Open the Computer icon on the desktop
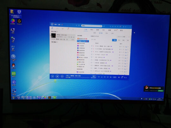Image resolution: width=171 pixels, height=128 pixels. click(13, 31)
